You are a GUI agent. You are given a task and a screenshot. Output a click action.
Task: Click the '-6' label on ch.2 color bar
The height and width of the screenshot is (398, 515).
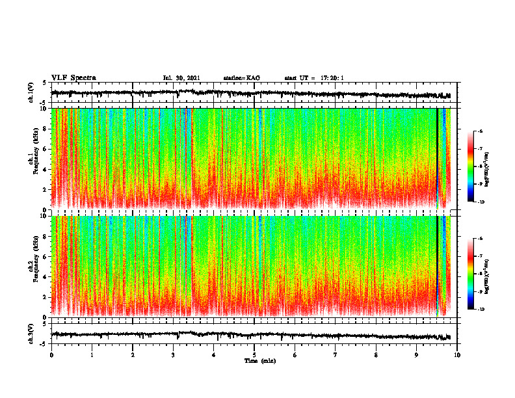pos(480,239)
